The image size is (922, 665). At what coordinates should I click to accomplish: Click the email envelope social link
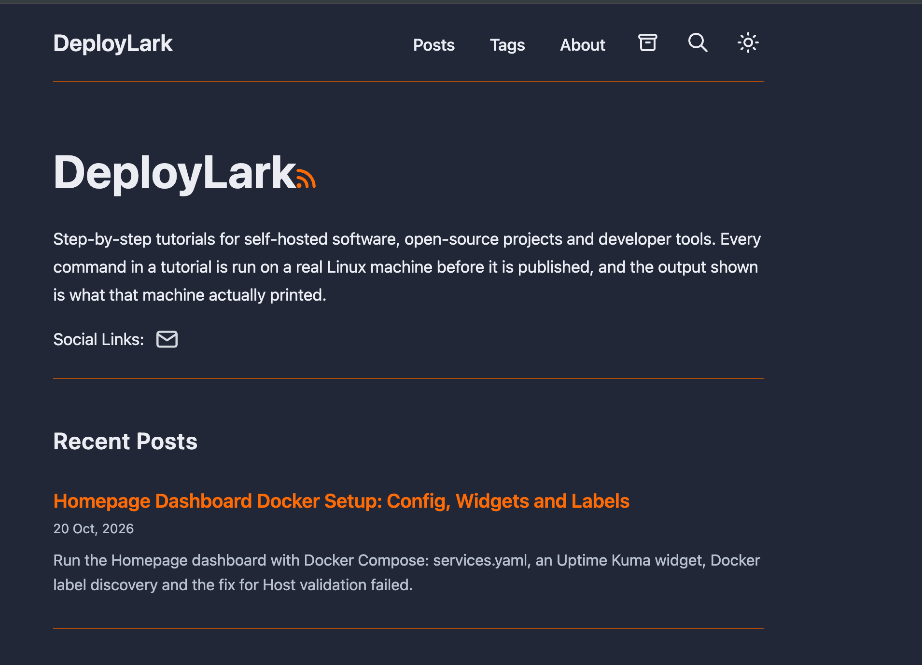click(x=167, y=339)
